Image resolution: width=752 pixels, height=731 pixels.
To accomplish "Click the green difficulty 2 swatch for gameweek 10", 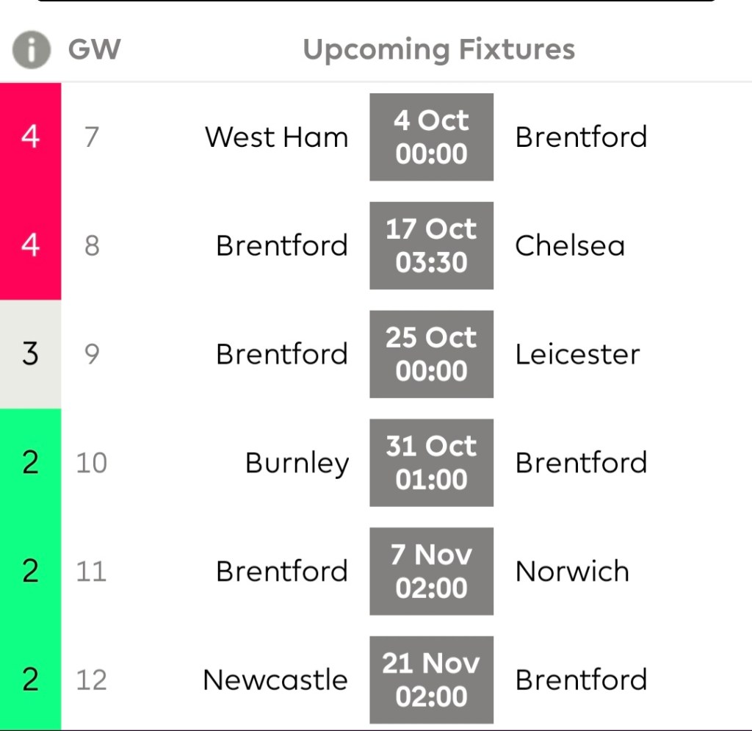I will coord(30,463).
